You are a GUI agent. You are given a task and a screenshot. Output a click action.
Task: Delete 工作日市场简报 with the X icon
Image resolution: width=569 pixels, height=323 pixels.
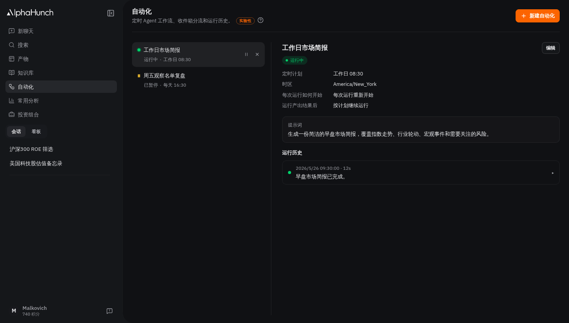pyautogui.click(x=257, y=55)
